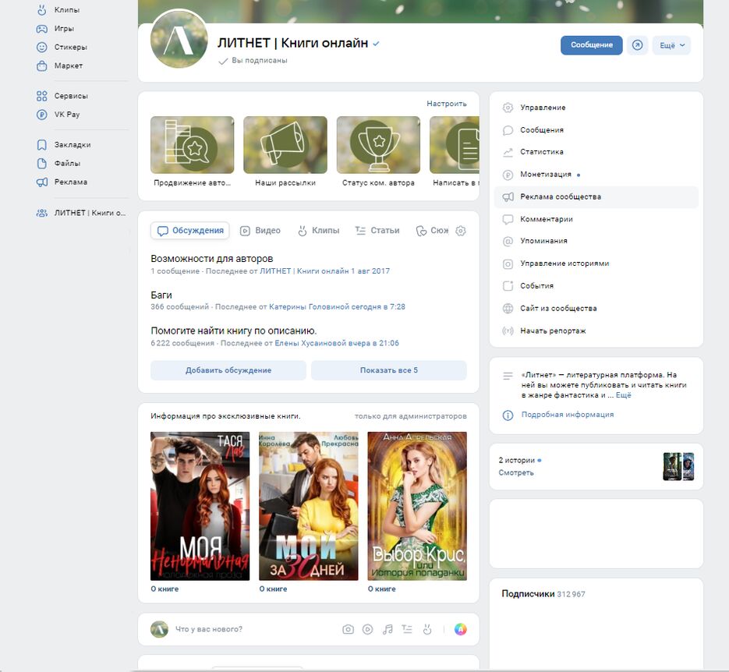
Task: Attach a video to the new post
Action: (368, 629)
